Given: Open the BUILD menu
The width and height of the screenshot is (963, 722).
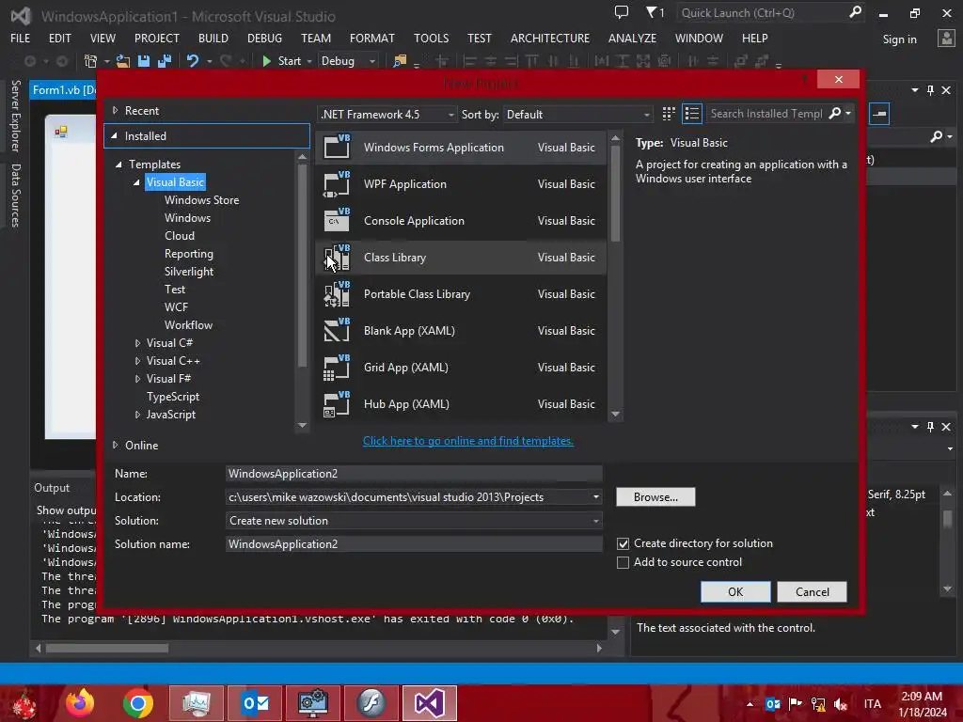Looking at the screenshot, I should tap(213, 38).
